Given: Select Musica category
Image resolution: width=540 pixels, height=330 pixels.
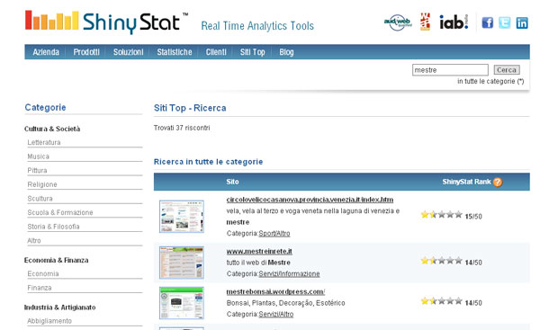Looking at the screenshot, I should click(x=38, y=156).
